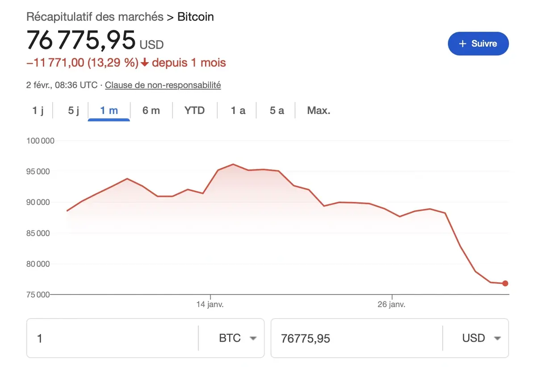Open the BTC currency dropdown
536x367 pixels.
pos(237,338)
